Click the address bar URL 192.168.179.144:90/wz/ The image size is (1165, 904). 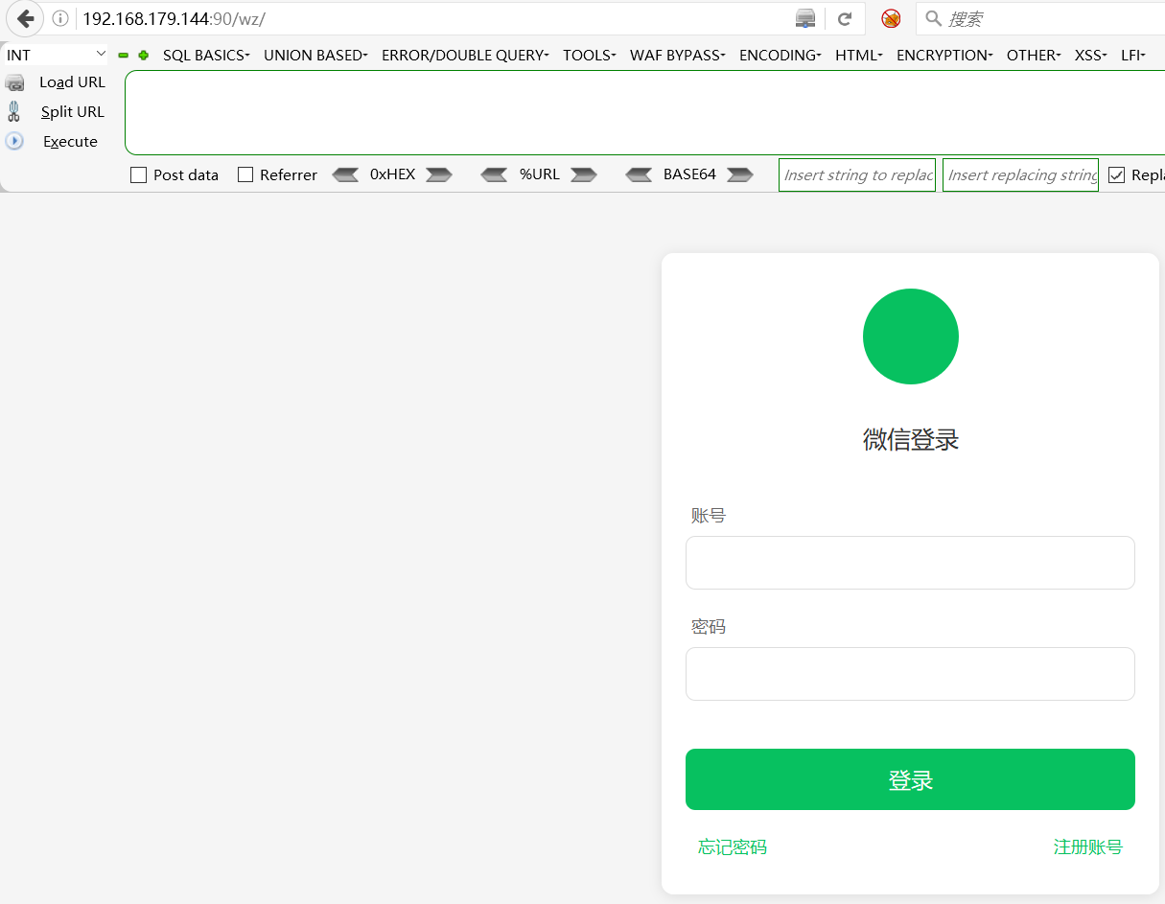click(174, 18)
